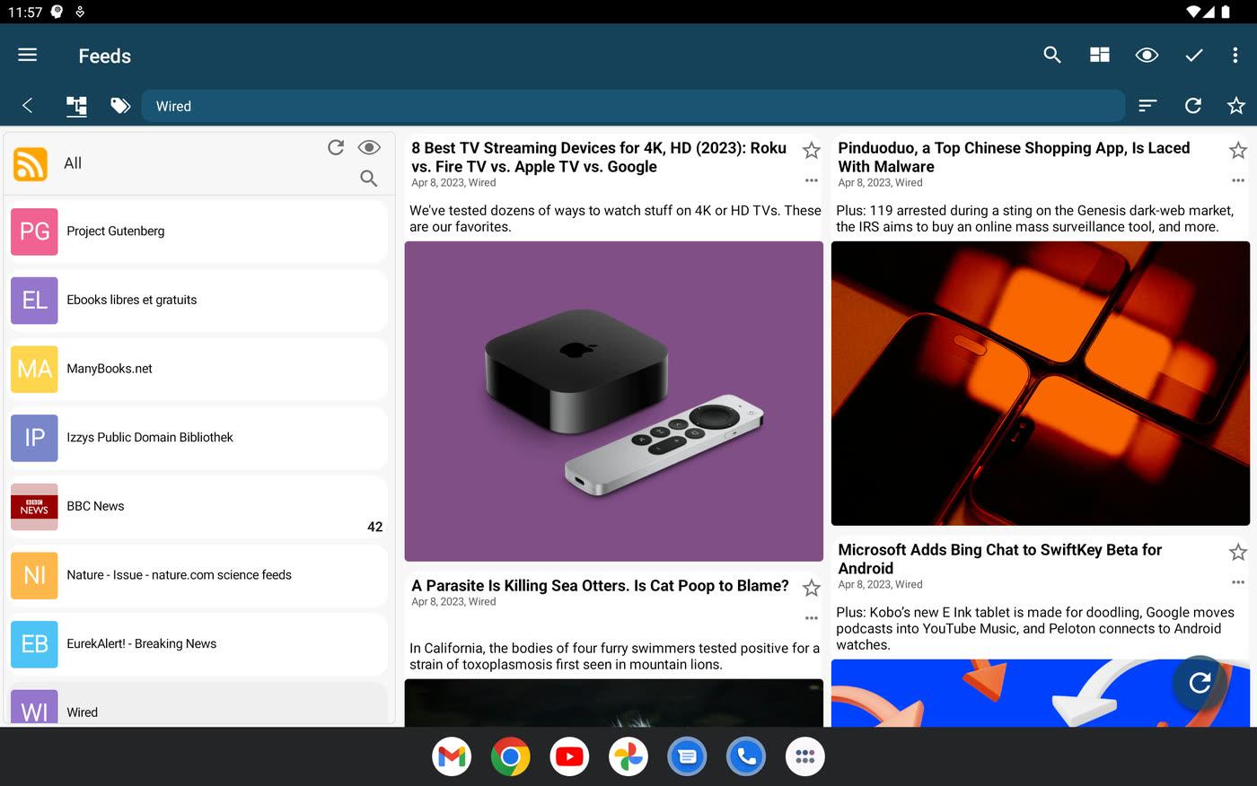Refresh the Wired feed from toolbar

(x=1193, y=106)
